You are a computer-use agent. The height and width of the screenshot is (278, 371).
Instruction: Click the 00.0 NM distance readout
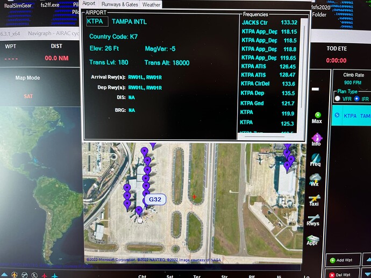[56, 58]
